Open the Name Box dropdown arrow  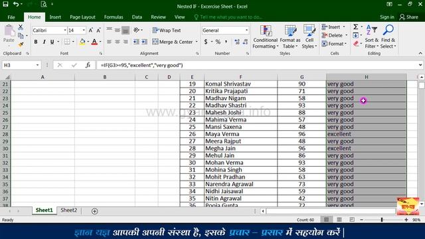[37, 65]
